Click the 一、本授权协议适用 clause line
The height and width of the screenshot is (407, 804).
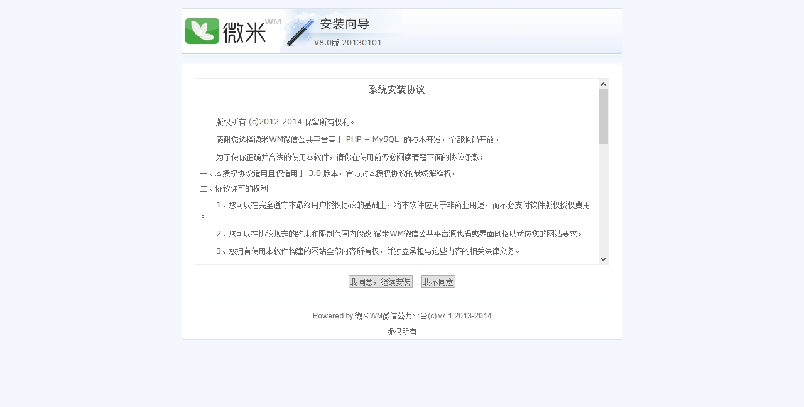pyautogui.click(x=329, y=173)
